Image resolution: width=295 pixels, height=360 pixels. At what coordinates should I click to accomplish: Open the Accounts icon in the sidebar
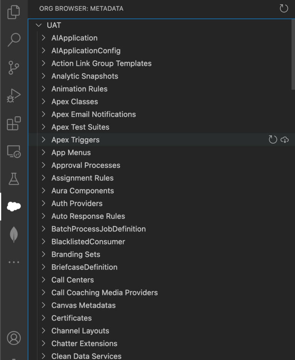[14, 338]
